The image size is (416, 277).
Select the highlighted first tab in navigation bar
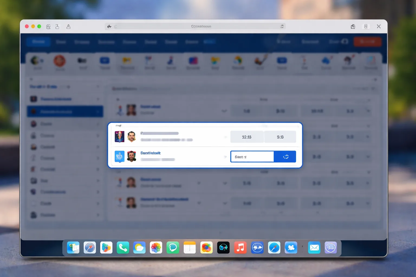click(x=38, y=42)
